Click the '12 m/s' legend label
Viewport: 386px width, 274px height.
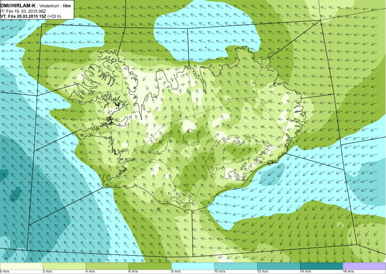pos(262,272)
